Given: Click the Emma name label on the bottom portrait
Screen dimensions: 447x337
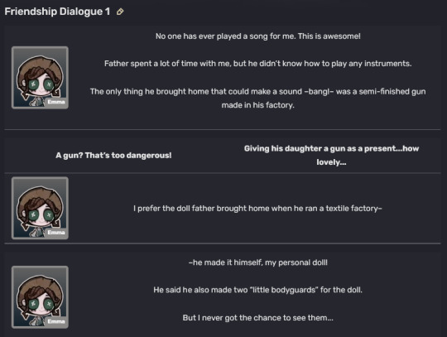Looking at the screenshot, I should pos(56,321).
